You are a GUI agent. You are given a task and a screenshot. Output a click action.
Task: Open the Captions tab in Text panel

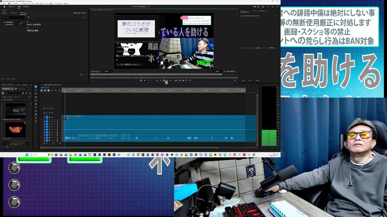pos(14,13)
